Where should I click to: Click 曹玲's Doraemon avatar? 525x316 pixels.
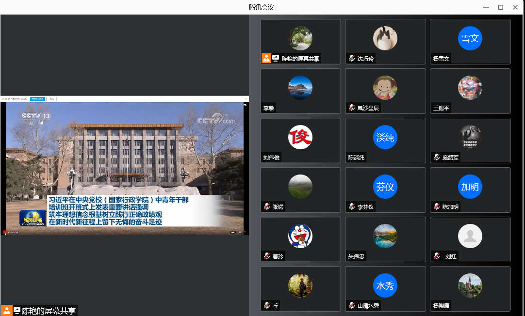click(300, 236)
